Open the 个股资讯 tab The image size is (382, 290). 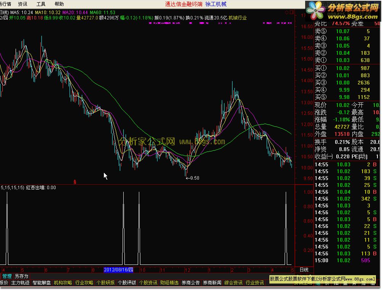pyautogui.click(x=148, y=283)
